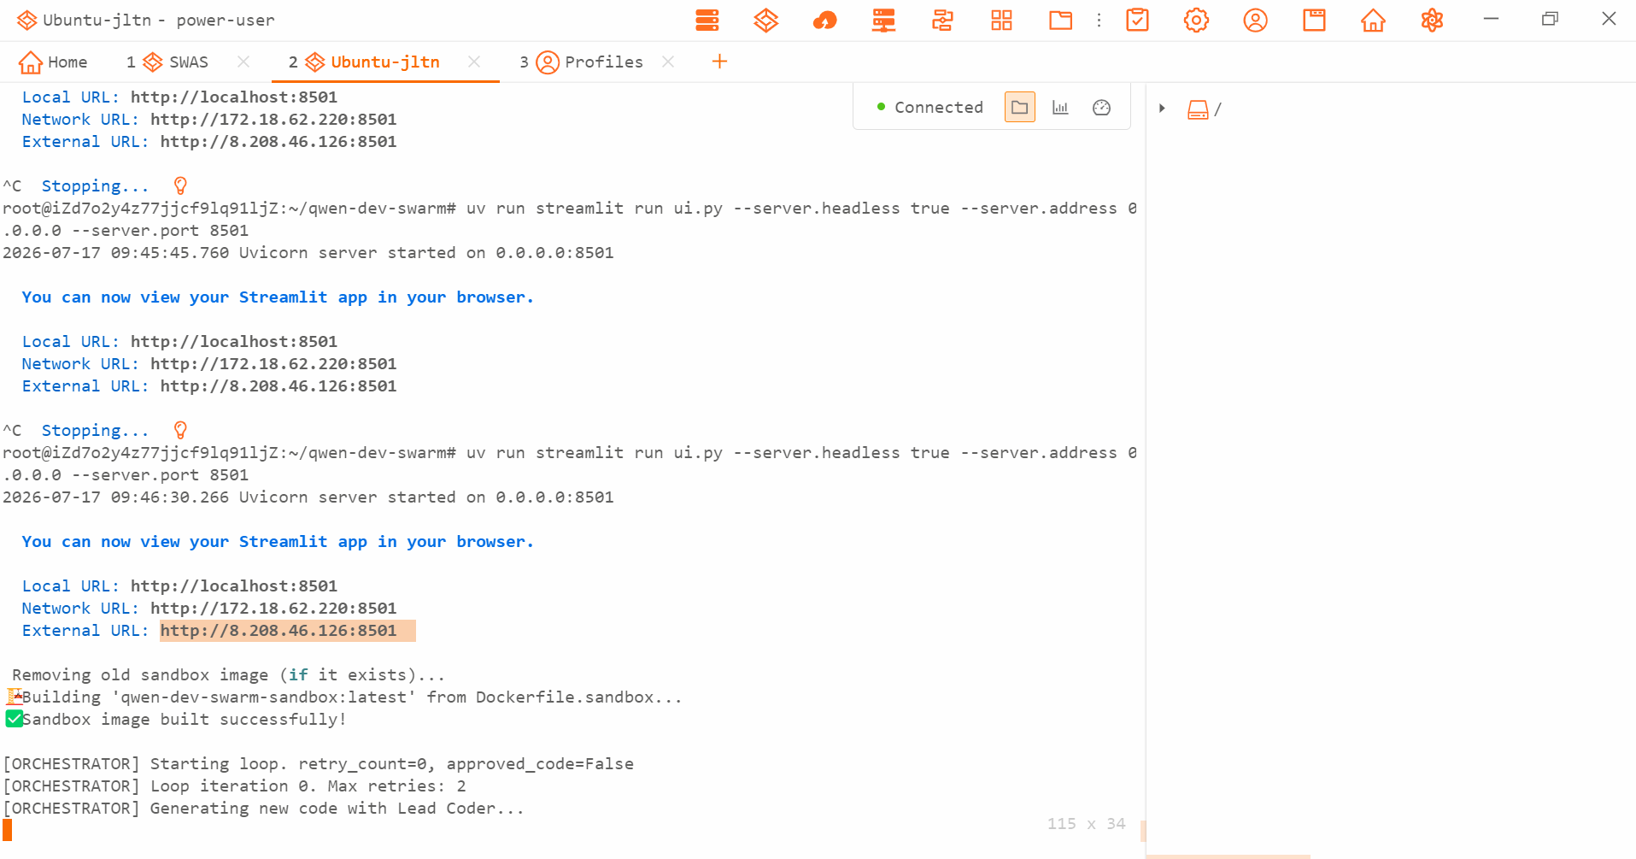Open the server list icon in title bar
This screenshot has width=1636, height=859.
point(707,20)
